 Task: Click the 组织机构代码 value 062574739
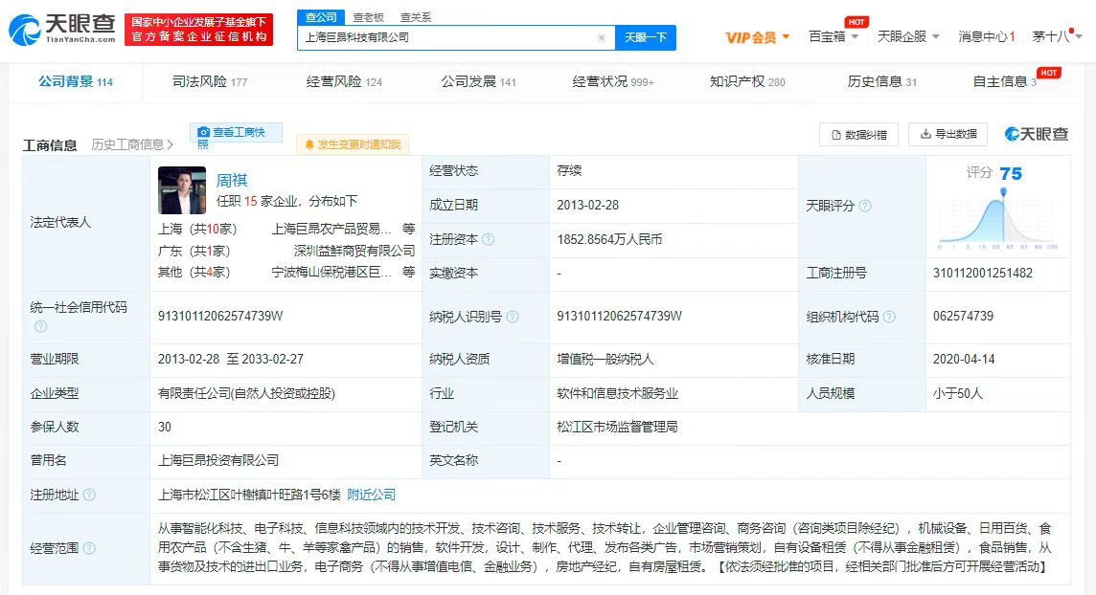click(963, 316)
